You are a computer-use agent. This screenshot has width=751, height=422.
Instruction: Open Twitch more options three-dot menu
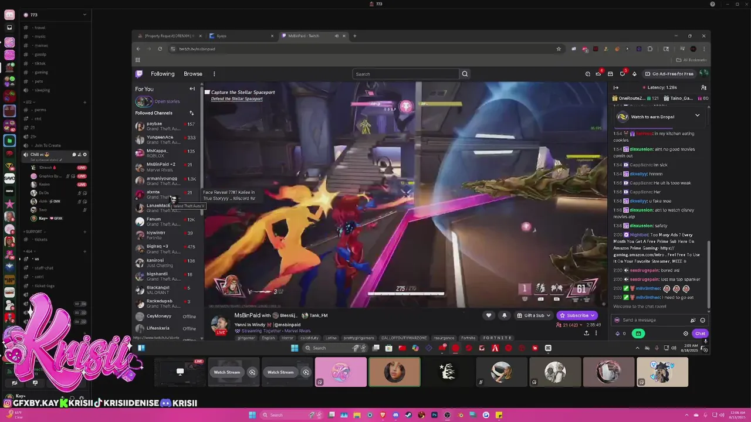(x=214, y=74)
